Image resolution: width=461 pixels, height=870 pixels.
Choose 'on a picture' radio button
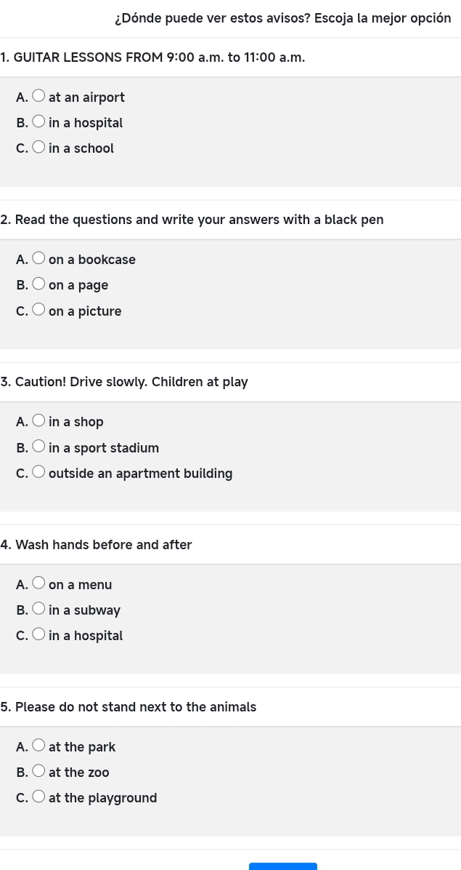click(40, 311)
